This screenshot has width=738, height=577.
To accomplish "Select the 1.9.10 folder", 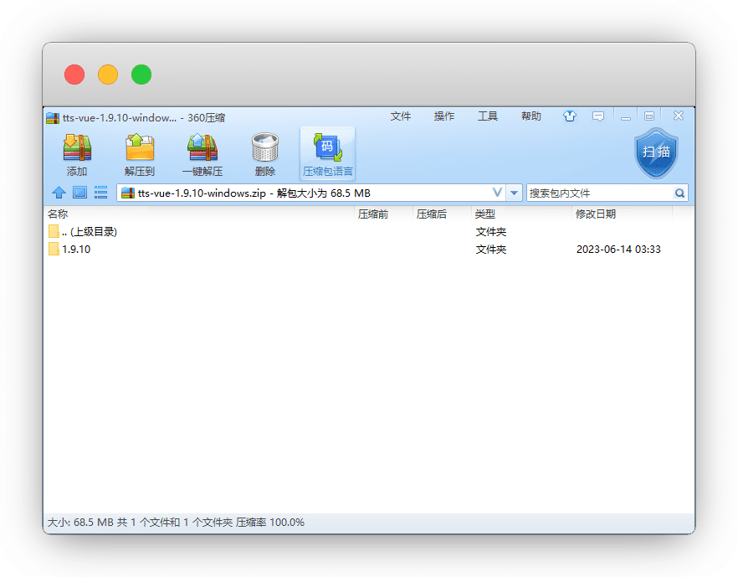I will click(x=75, y=250).
